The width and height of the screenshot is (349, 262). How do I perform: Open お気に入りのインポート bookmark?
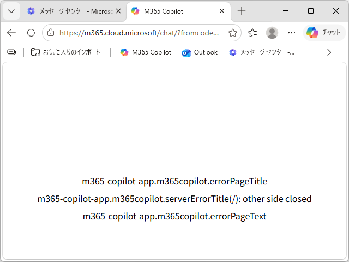[x=65, y=52]
